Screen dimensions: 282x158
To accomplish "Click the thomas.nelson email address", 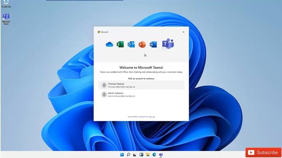I will (122, 87).
